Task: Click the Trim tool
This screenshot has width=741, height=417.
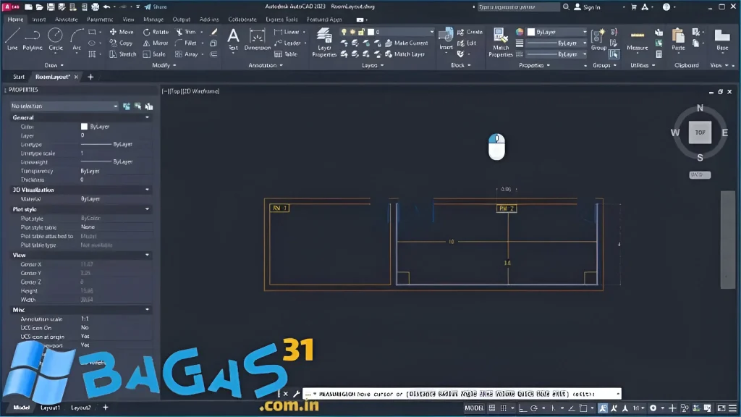Action: point(186,32)
